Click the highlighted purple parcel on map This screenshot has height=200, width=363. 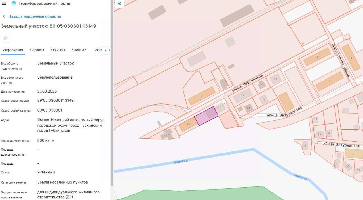[x=206, y=116]
